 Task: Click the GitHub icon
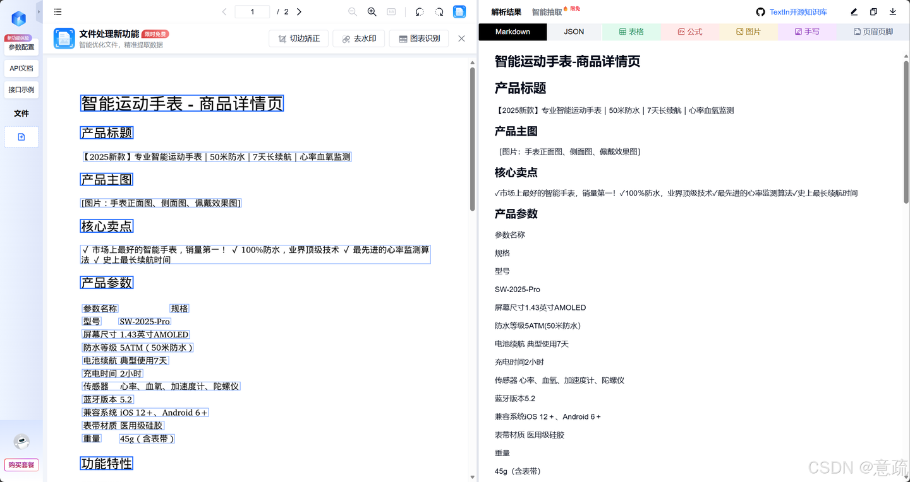click(760, 12)
